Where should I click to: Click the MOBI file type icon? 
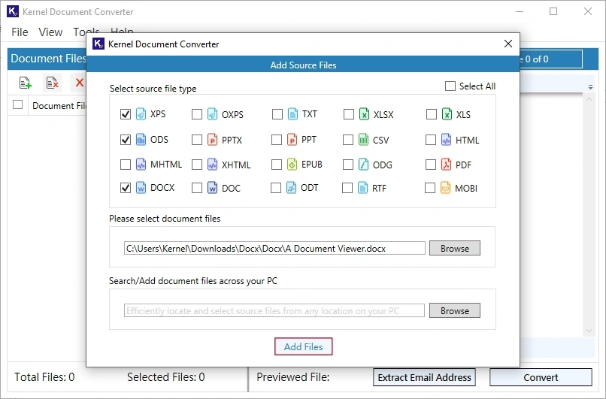coord(445,188)
